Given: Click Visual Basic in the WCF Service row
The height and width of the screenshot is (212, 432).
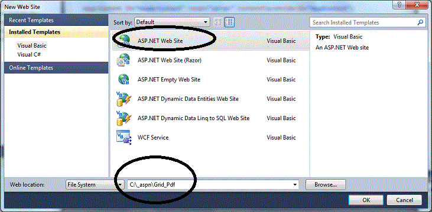Looking at the screenshot, I should tap(281, 137).
